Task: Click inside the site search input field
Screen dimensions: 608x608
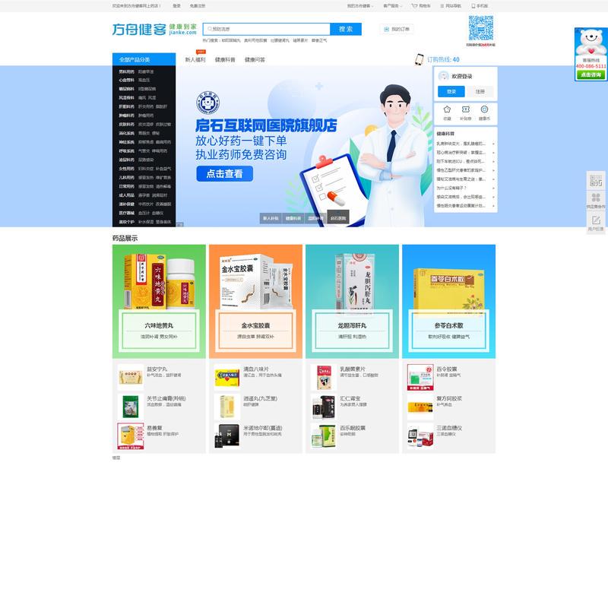Action: pos(267,29)
